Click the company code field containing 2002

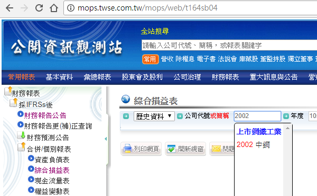click(257, 116)
